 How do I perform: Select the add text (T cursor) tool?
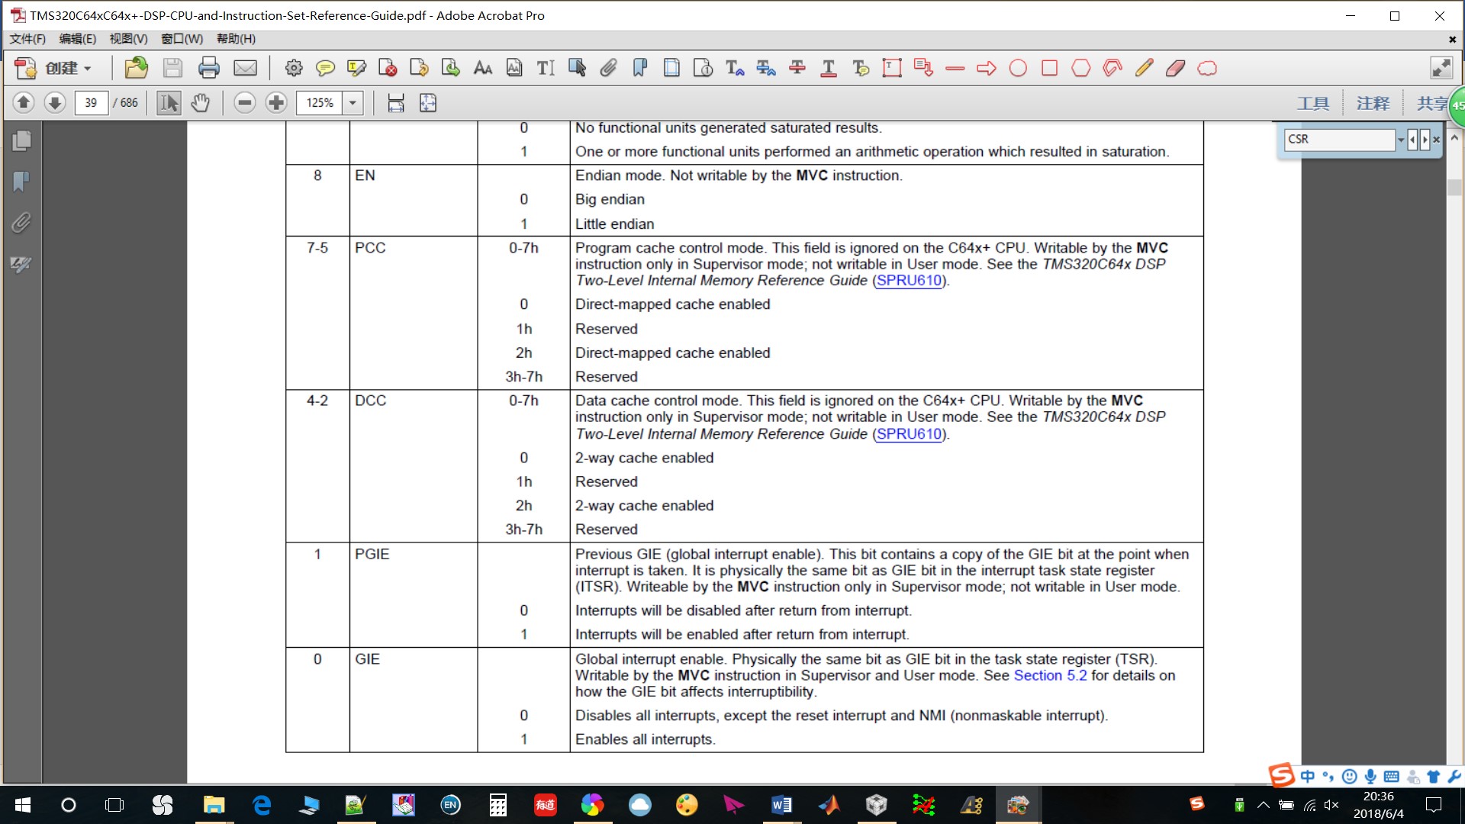coord(546,69)
